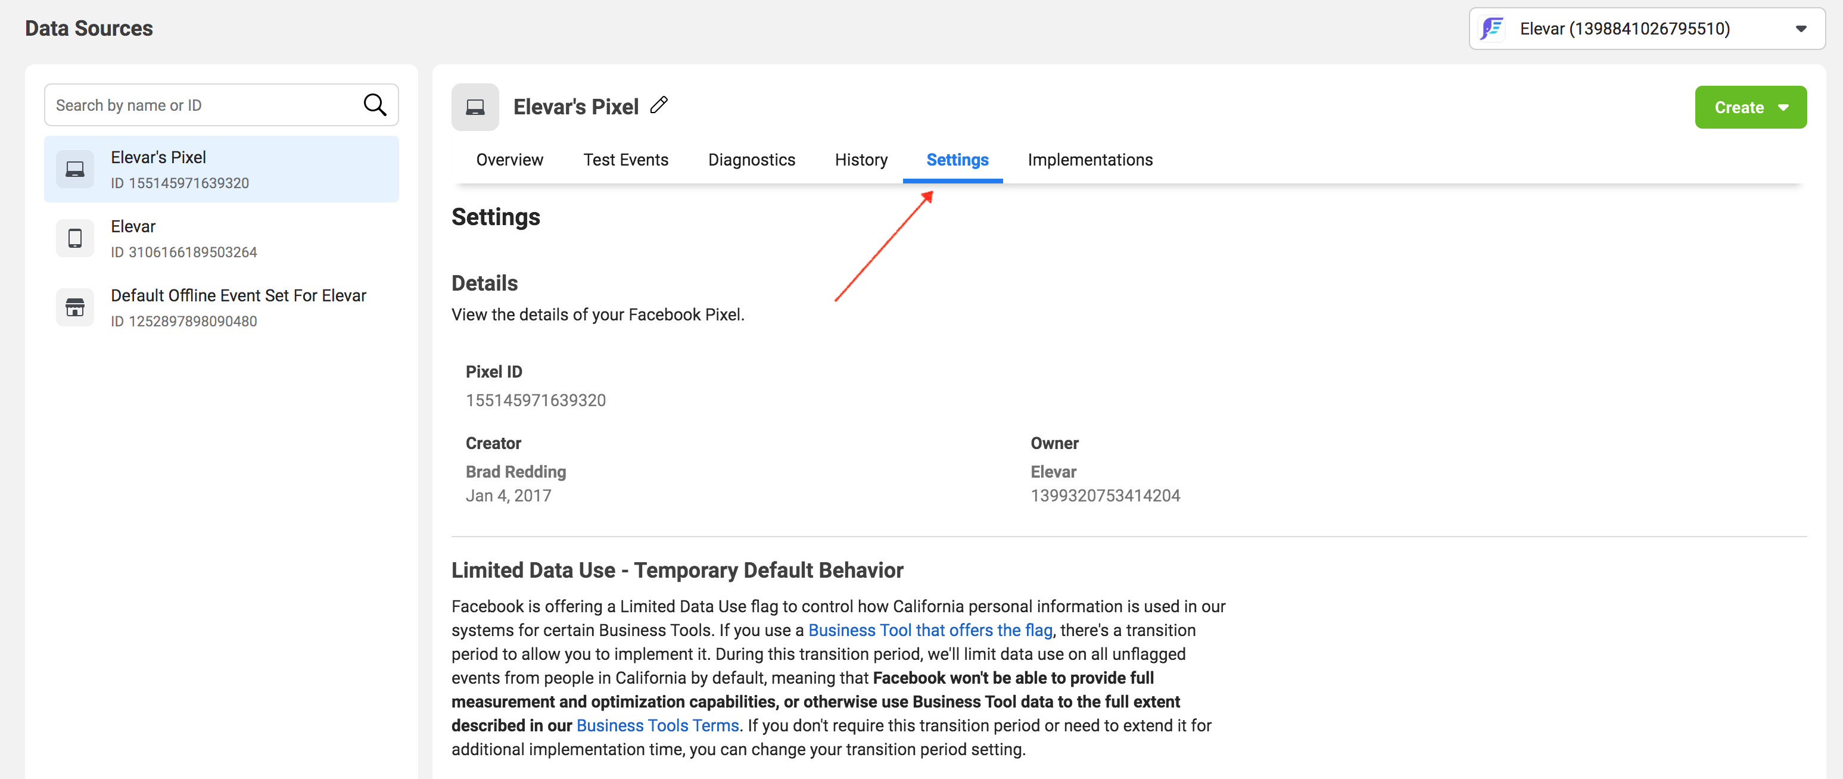This screenshot has width=1843, height=779.
Task: Go to the Diagnostics tab
Action: pyautogui.click(x=751, y=160)
